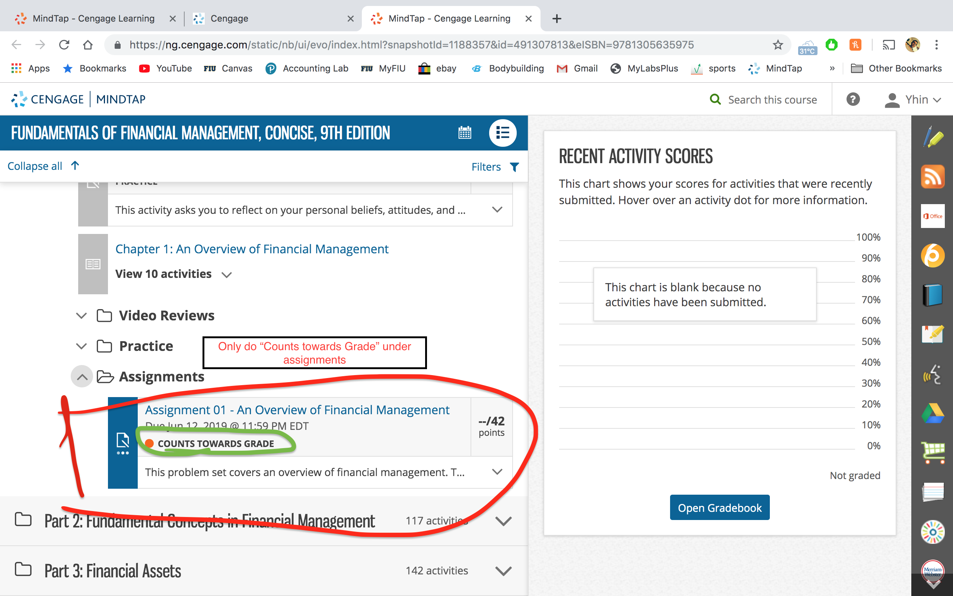
Task: Click Open Gradebook button
Action: (720, 508)
